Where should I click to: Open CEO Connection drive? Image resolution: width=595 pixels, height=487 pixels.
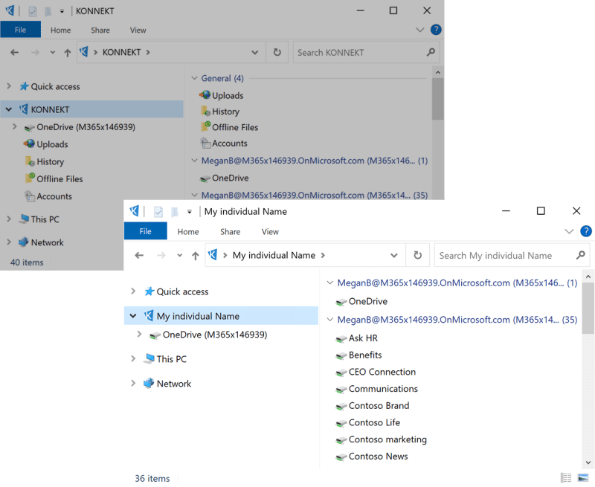tap(376, 372)
